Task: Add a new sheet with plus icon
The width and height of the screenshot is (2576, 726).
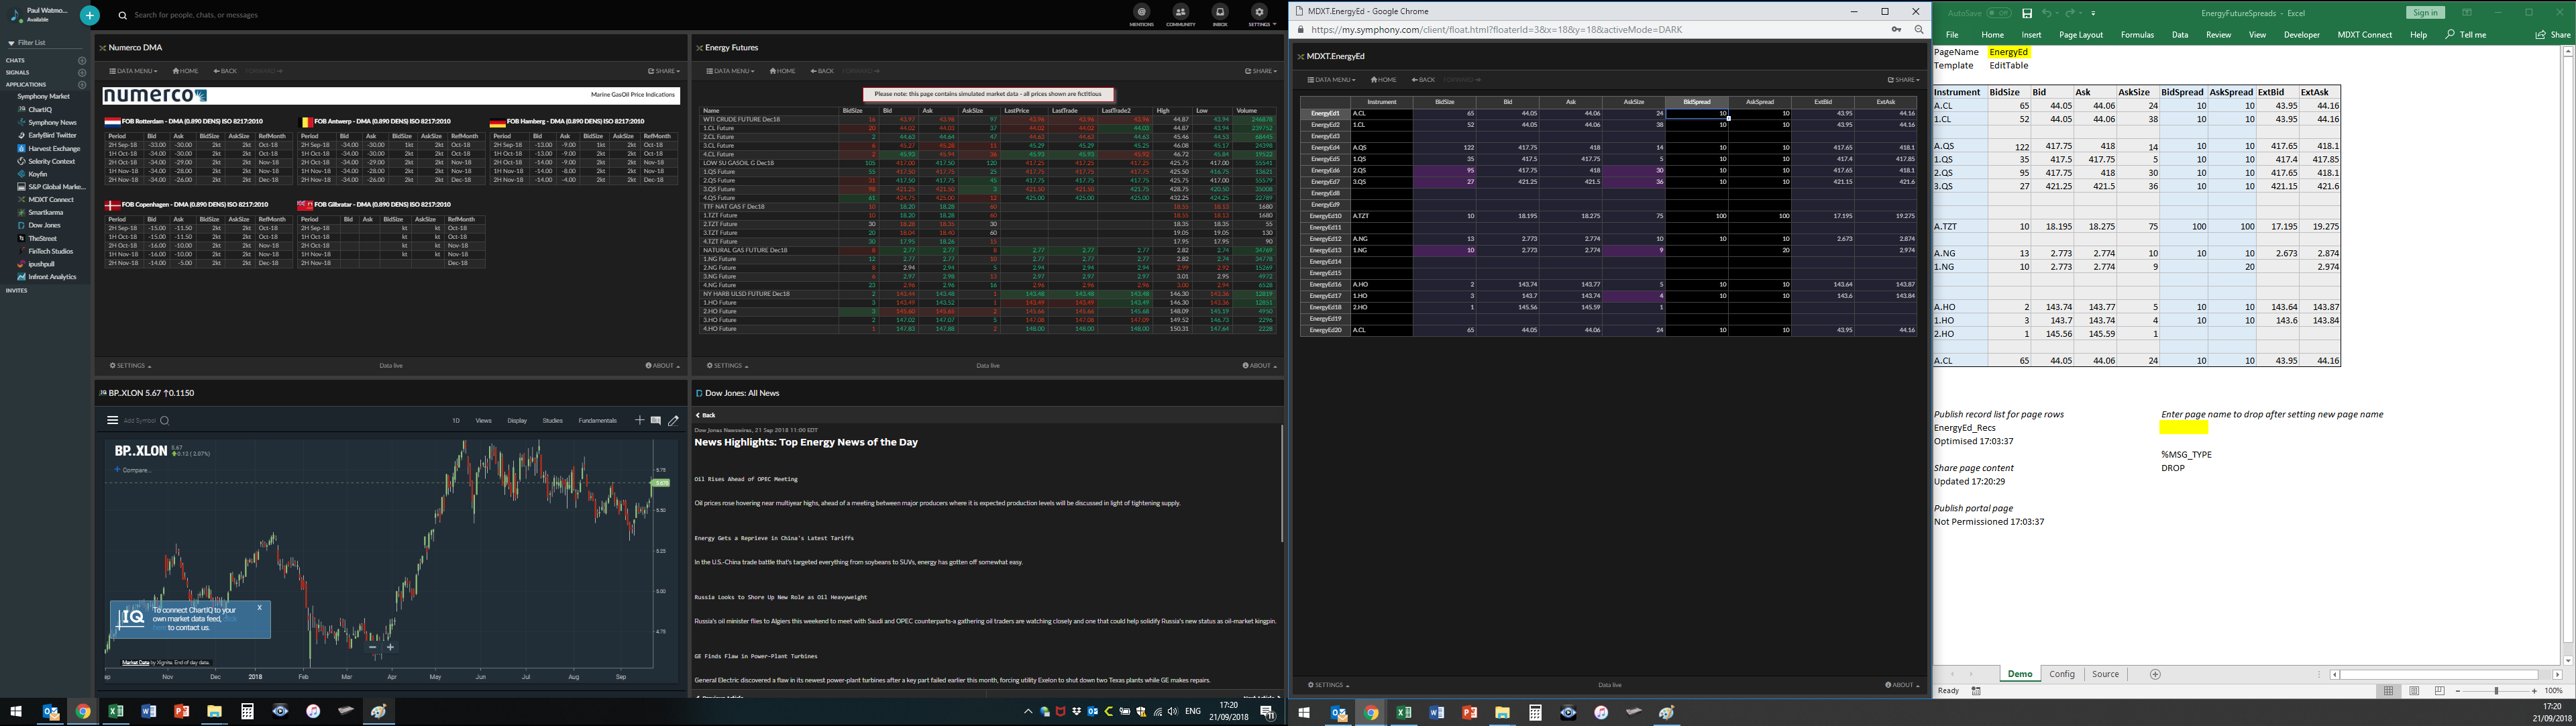Action: tap(2155, 675)
